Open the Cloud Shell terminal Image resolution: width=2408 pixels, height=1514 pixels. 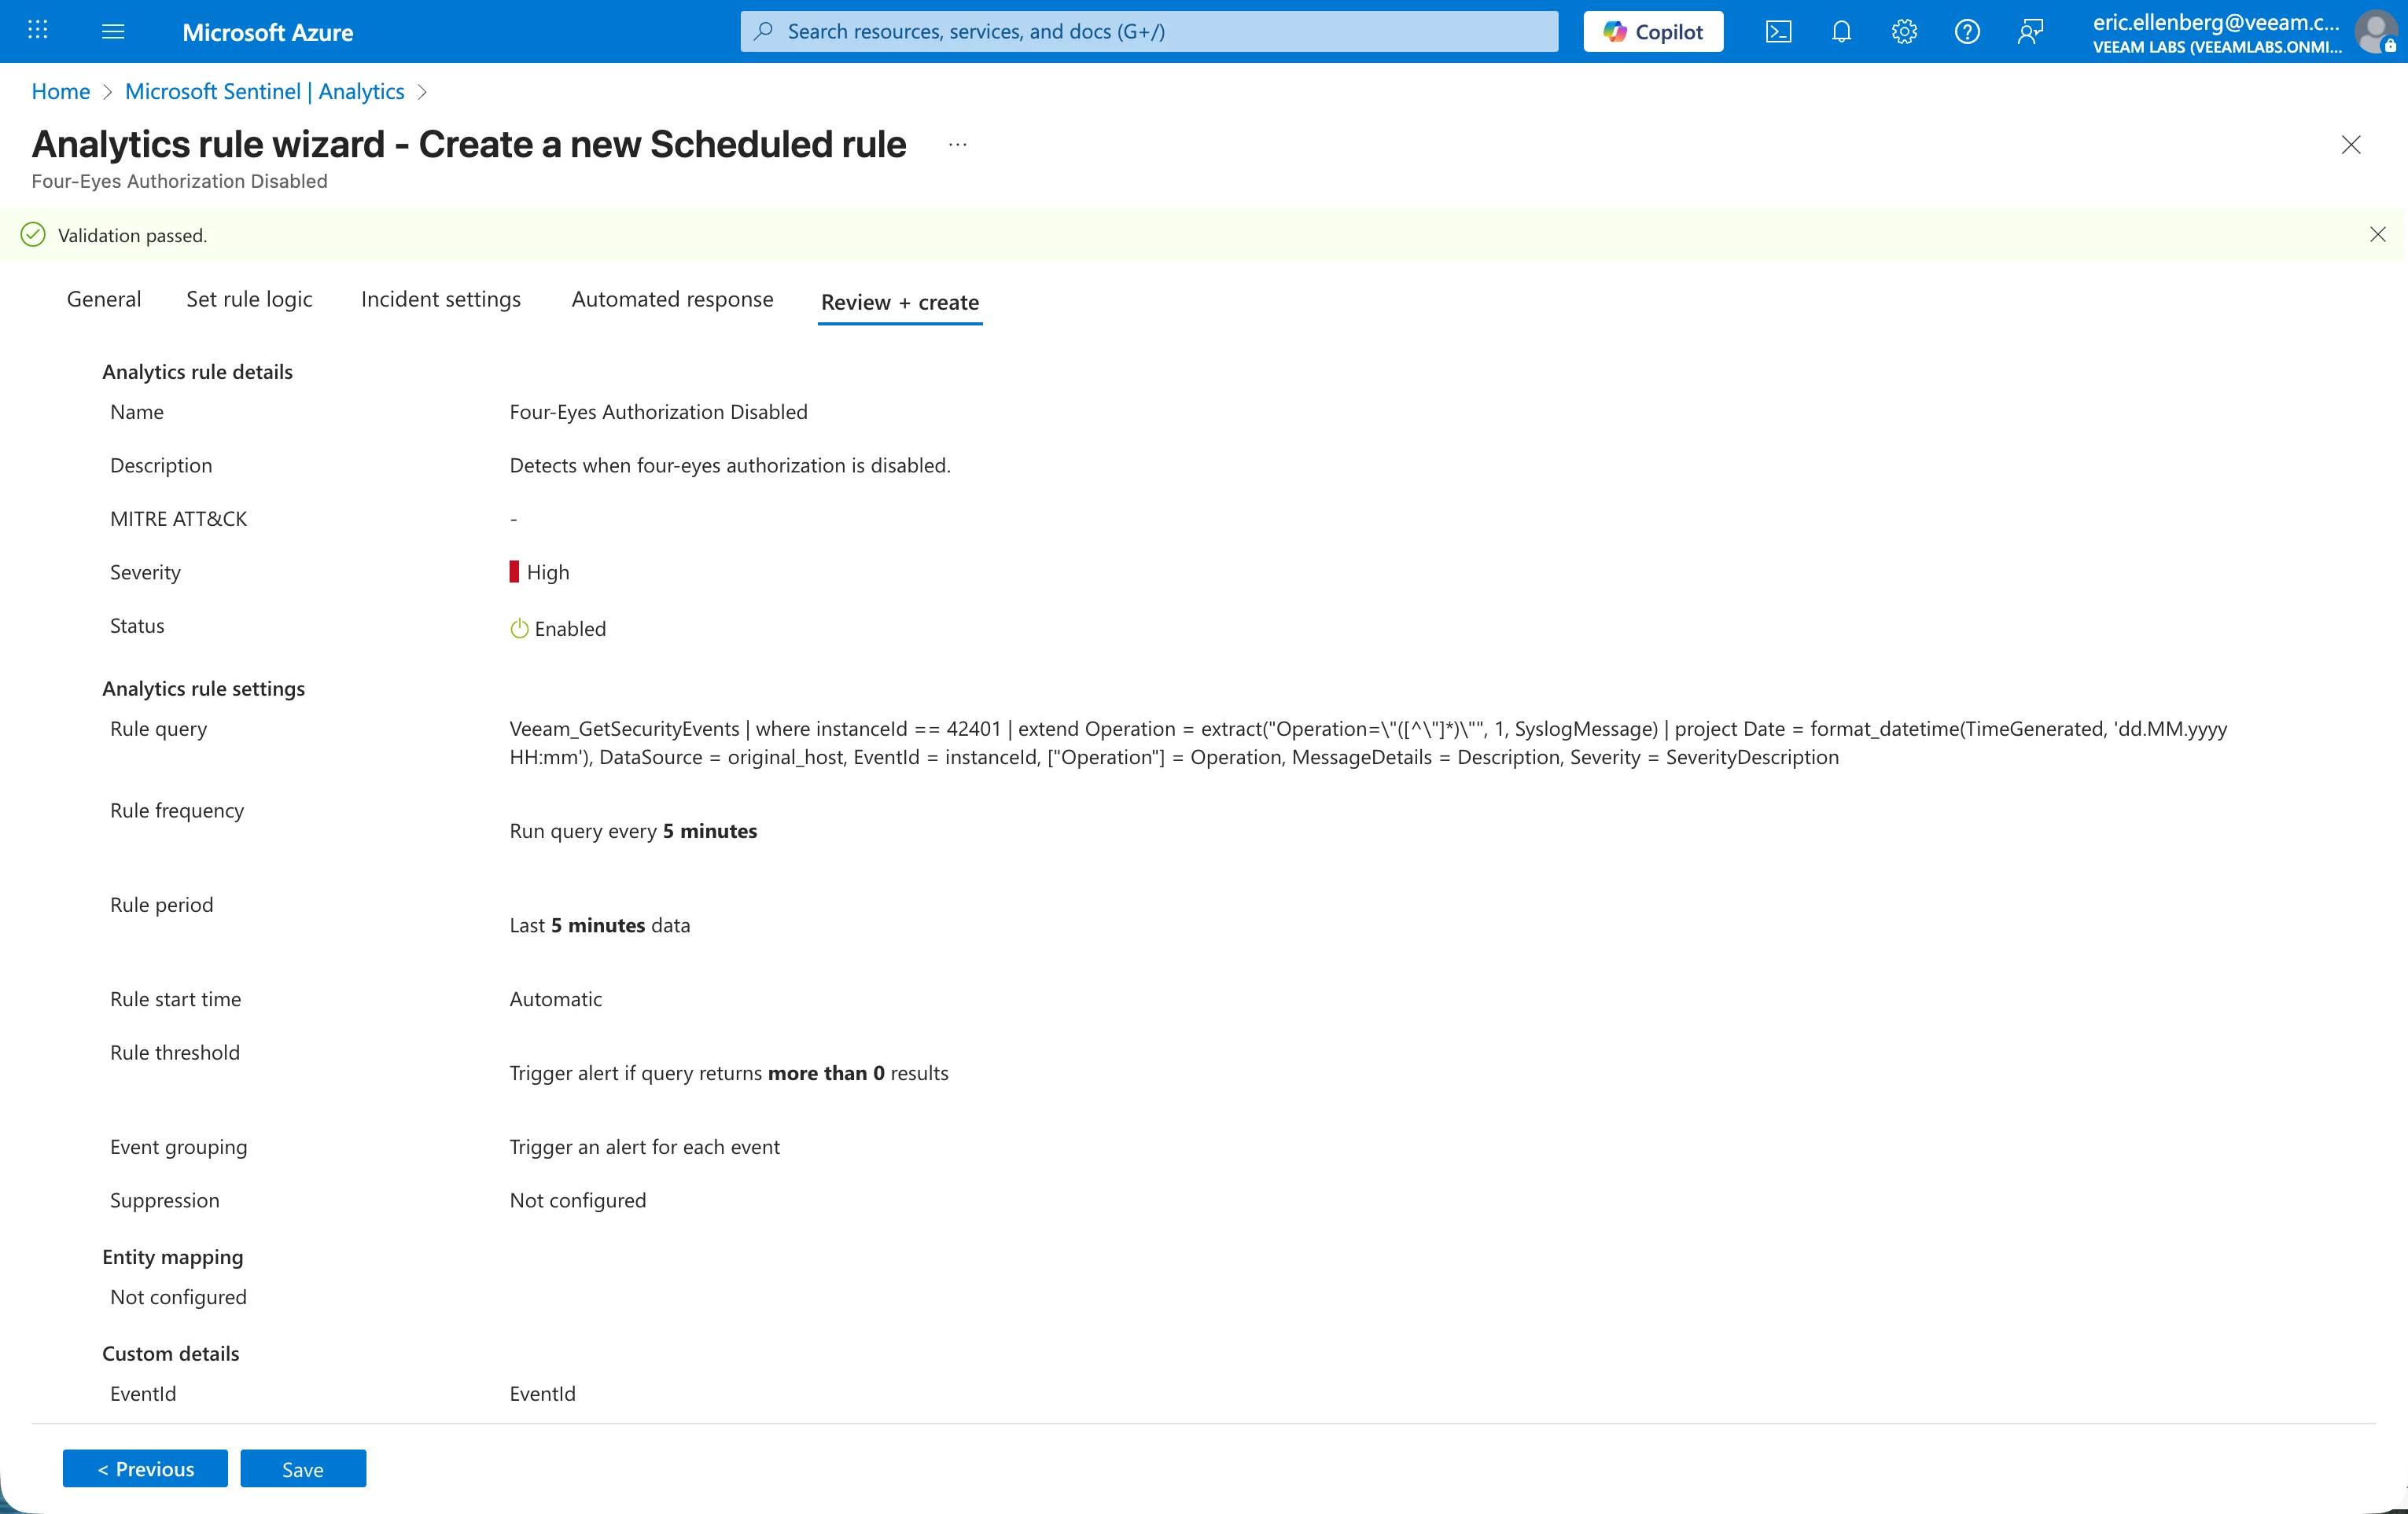pos(1778,31)
